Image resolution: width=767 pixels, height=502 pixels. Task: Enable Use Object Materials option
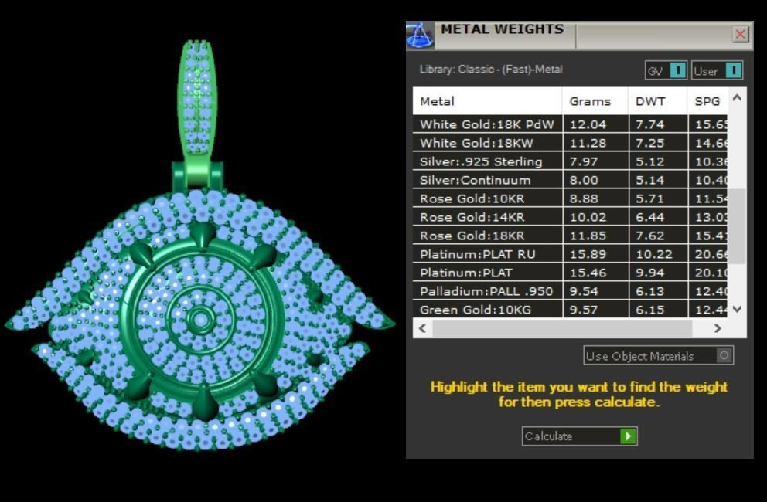tap(659, 355)
